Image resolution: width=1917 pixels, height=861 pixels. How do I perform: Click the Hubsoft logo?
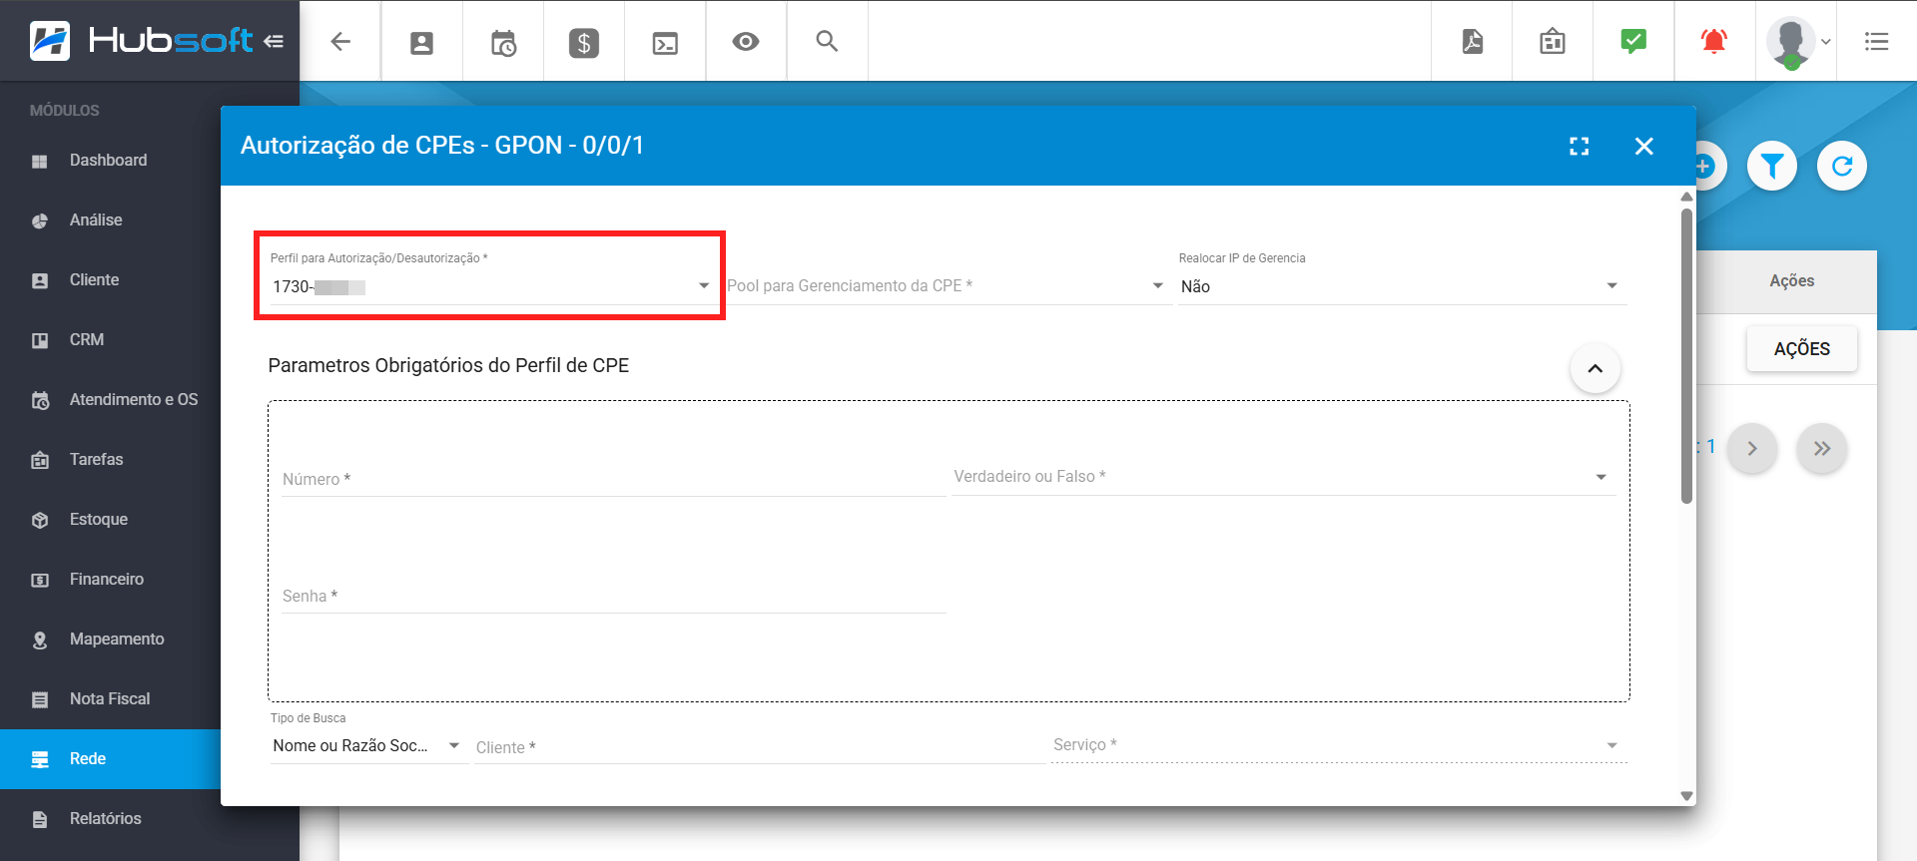[x=141, y=41]
